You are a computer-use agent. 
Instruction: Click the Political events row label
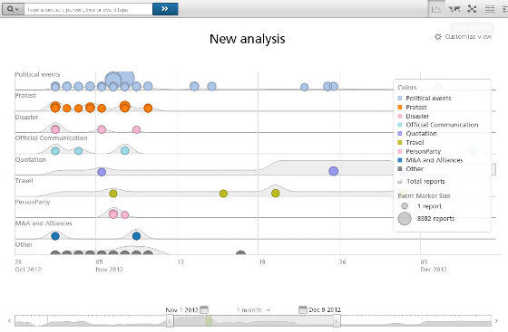click(x=37, y=74)
